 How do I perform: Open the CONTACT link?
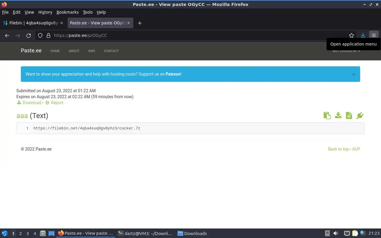click(x=111, y=51)
